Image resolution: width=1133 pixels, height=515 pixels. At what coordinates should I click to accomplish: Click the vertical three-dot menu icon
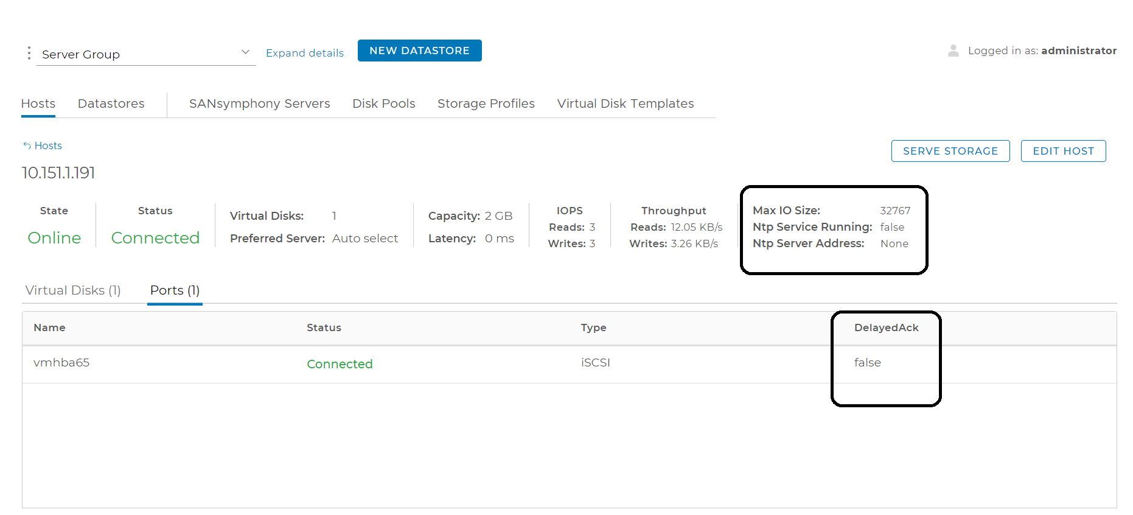(29, 54)
